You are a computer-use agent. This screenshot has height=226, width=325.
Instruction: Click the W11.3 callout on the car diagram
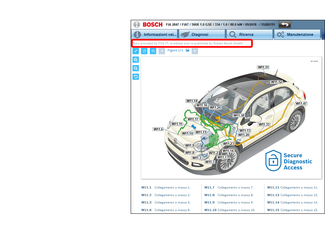(x=210, y=162)
